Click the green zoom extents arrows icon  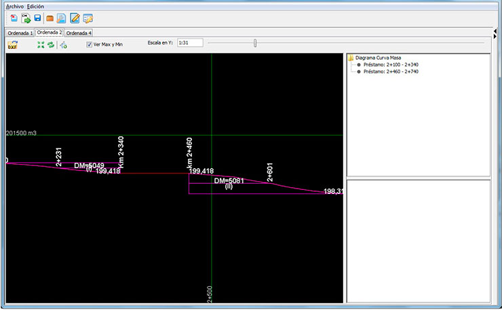pyautogui.click(x=41, y=45)
